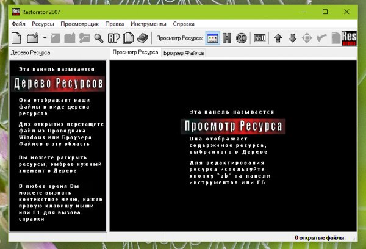Switch to RC view mode icon
The width and height of the screenshot is (366, 249).
pos(241,38)
